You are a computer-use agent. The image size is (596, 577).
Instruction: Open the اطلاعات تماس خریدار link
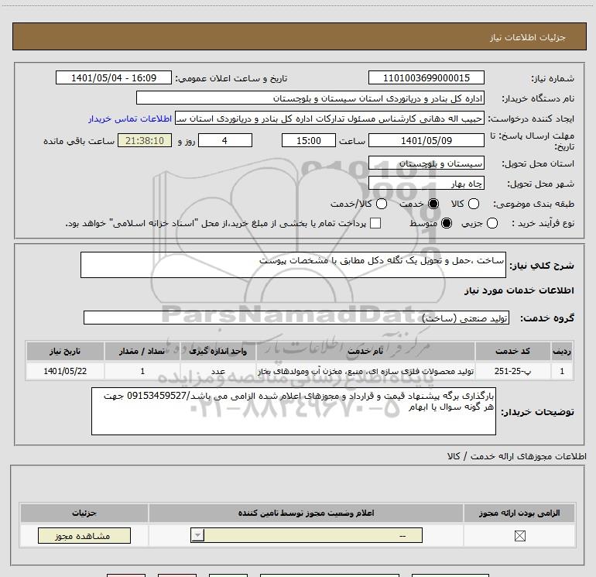pos(130,118)
